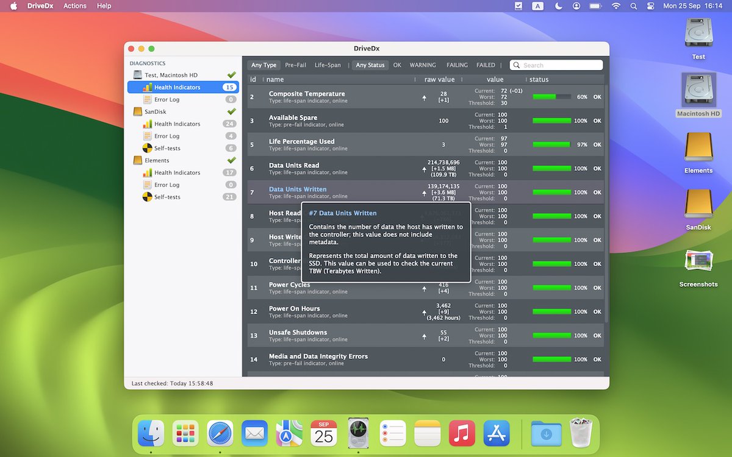The height and width of the screenshot is (457, 732).
Task: Click trend arrow beside Composite Temperature raw value
Action: (425, 97)
